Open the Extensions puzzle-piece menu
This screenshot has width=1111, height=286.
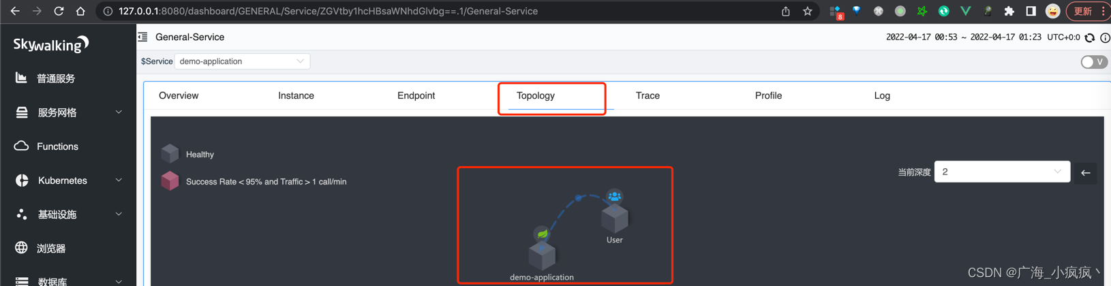tap(1009, 11)
